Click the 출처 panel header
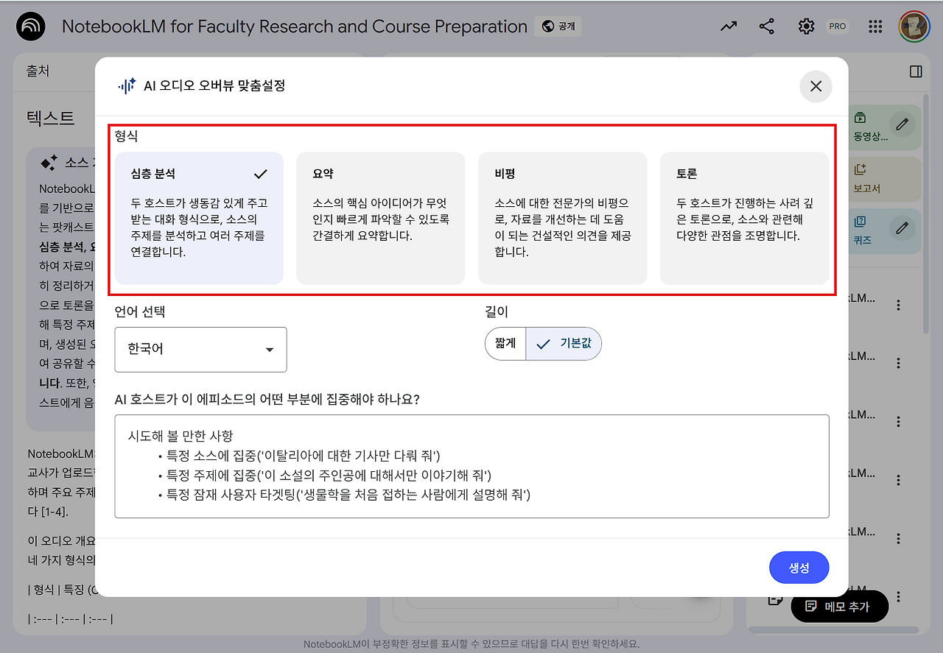Image resolution: width=943 pixels, height=653 pixels. [x=38, y=71]
